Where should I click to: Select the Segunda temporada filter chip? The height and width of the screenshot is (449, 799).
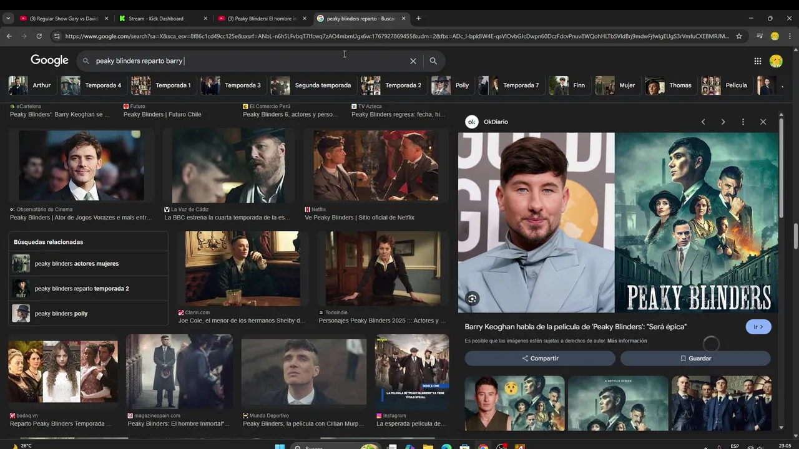tap(313, 85)
